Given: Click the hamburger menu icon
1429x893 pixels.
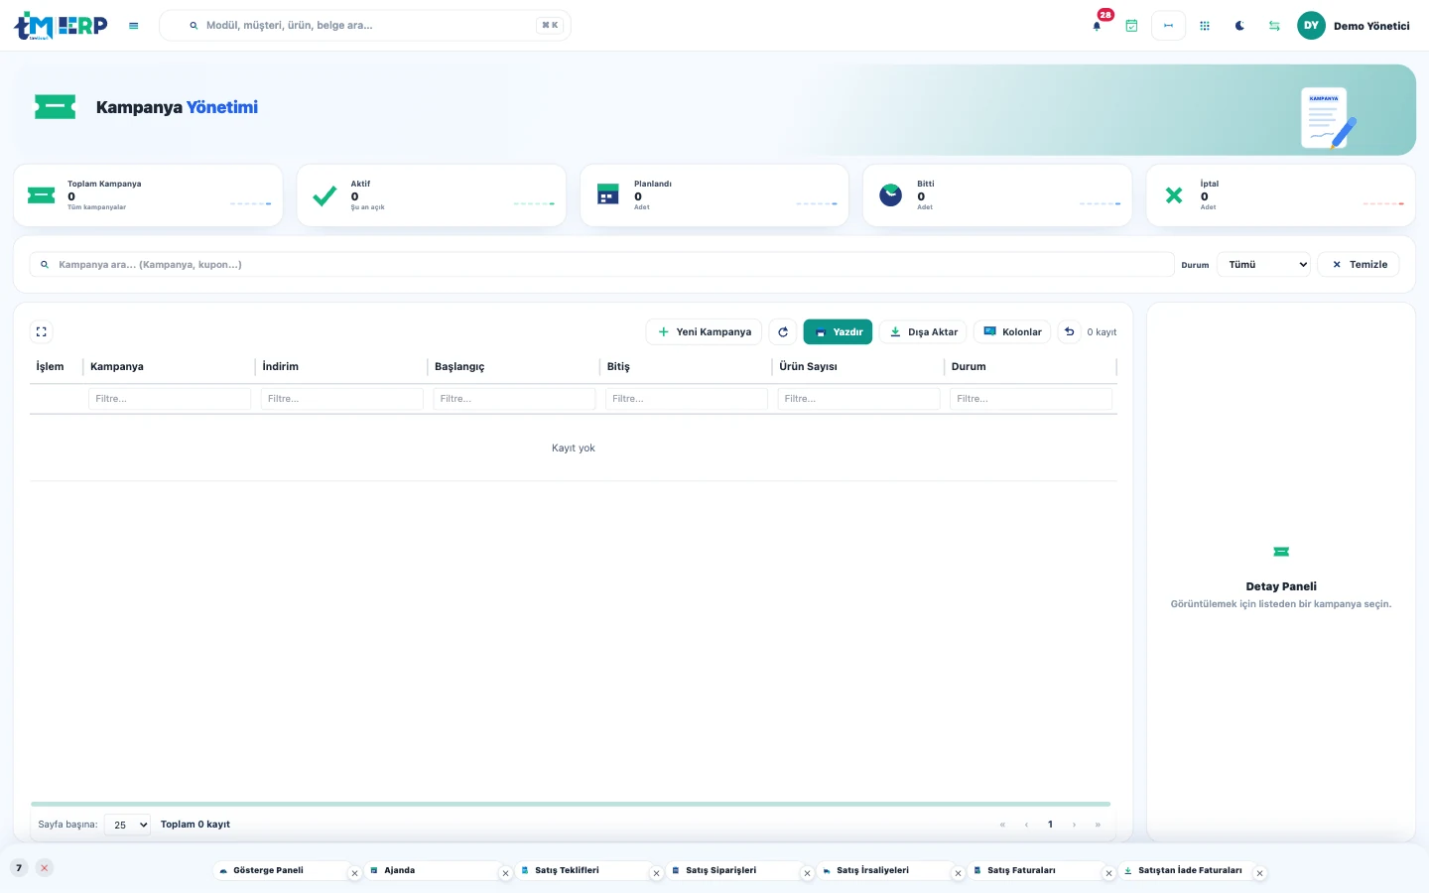Looking at the screenshot, I should [x=134, y=26].
